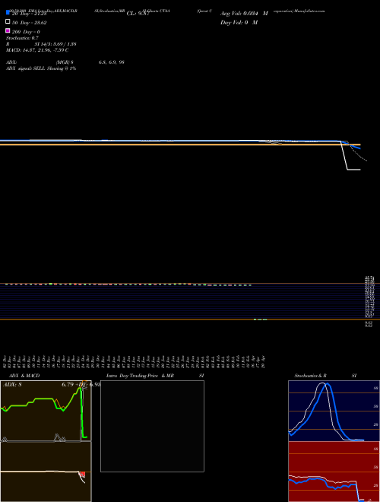The height and width of the screenshot is (502, 380).
Task: Click the white 50 Day EMA legend swatch
Action: [8, 22]
